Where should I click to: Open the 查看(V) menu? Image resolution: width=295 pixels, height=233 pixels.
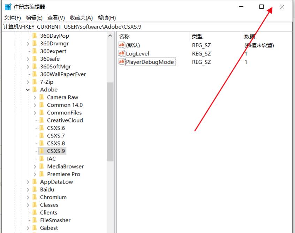click(x=56, y=18)
